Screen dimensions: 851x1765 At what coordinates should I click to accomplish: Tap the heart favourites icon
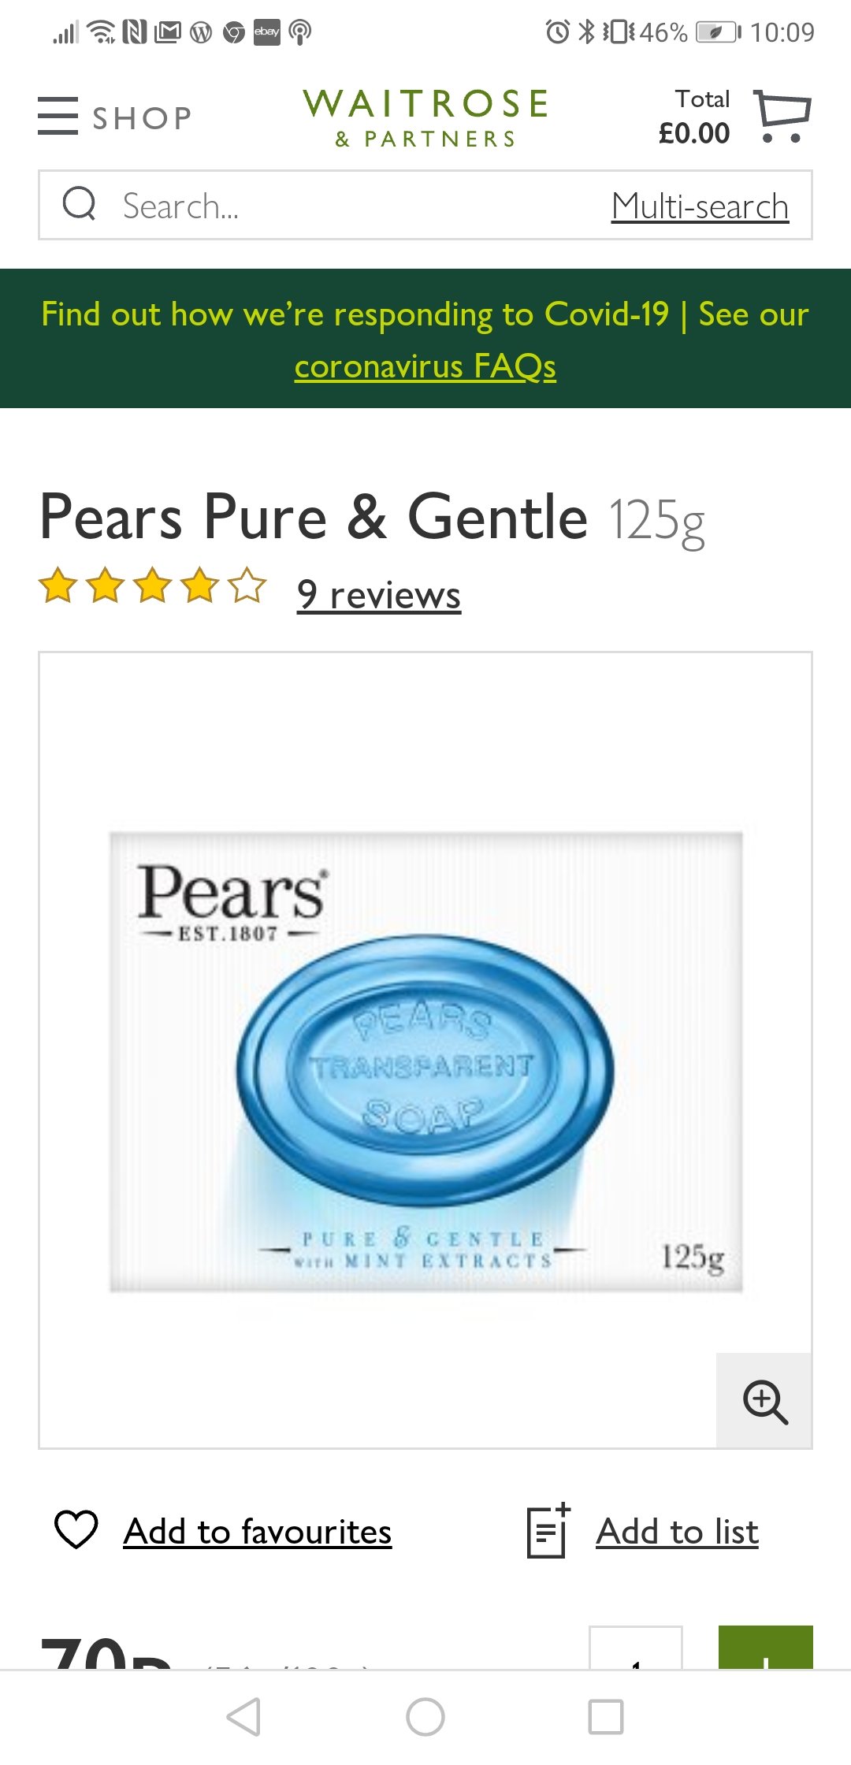[76, 1529]
